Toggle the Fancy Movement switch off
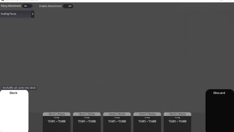 tap(27, 6)
